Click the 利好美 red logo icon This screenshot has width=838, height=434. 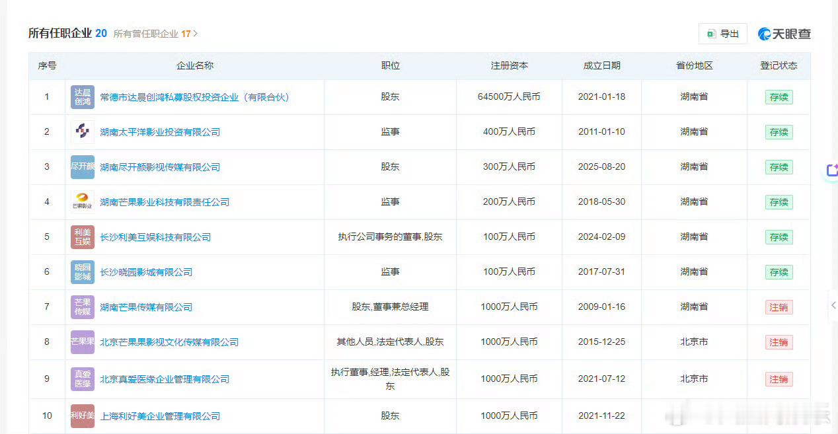(x=82, y=416)
